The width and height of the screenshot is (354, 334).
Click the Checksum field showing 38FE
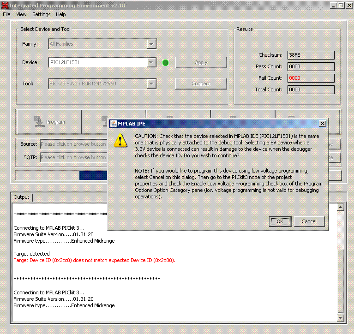tap(311, 55)
